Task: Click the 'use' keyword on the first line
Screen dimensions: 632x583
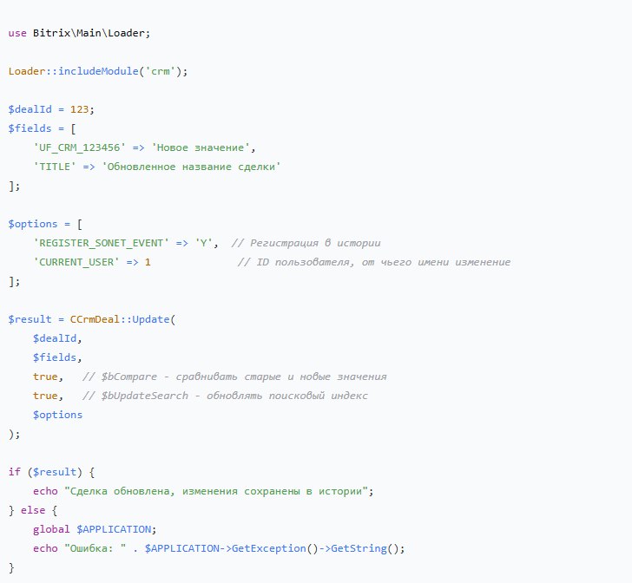Action: tap(17, 33)
